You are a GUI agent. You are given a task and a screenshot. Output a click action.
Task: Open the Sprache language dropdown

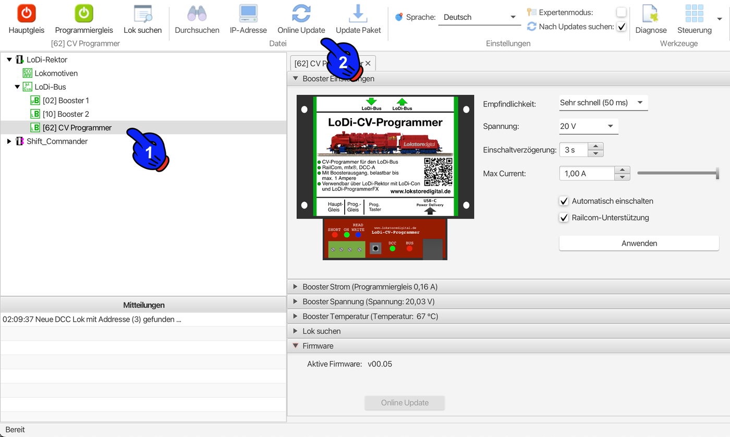[x=480, y=17]
